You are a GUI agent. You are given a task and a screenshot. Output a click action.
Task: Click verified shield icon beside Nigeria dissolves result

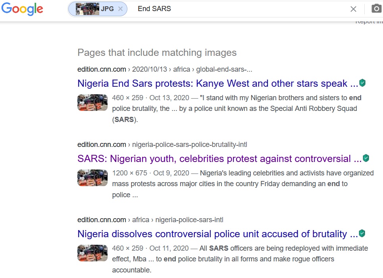[x=362, y=233]
